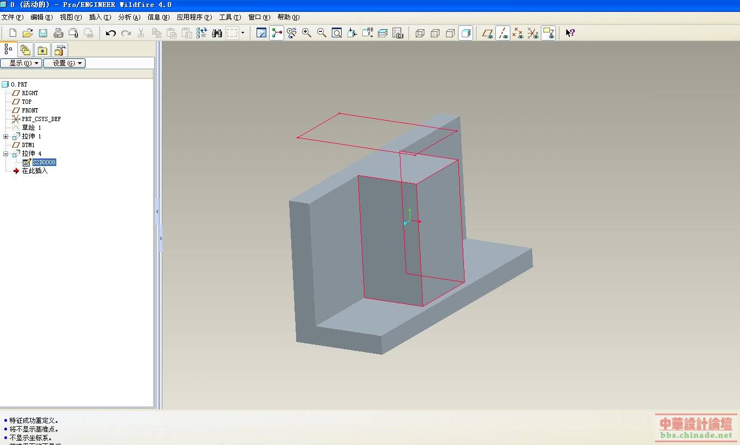
Task: Switch to hidden line display
Action: [435, 33]
